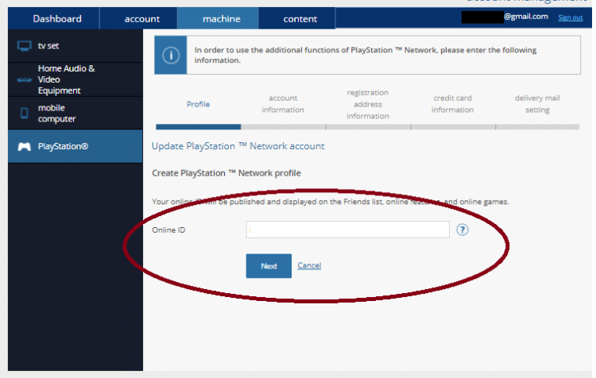Click 'Create PlayStation ™ Network profile' heading
The height and width of the screenshot is (378, 596).
(226, 173)
